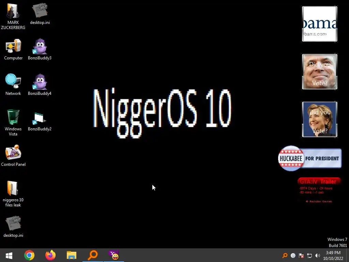Image resolution: width=349 pixels, height=262 pixels.
Task: Open the volume speaker tray icon
Action: 318,256
